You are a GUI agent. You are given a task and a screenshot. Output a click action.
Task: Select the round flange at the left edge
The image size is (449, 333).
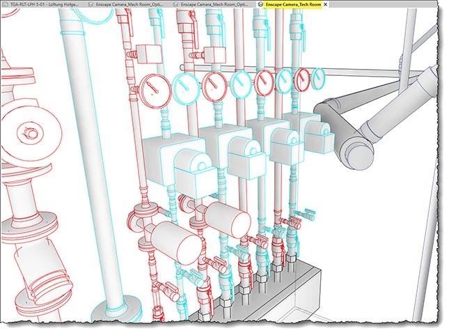[28, 131]
